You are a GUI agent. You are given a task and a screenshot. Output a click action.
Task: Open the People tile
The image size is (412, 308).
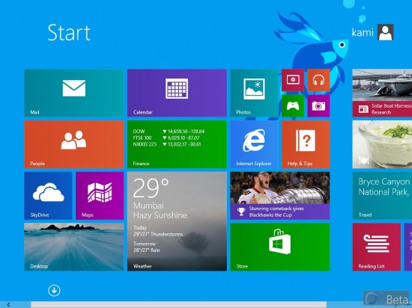74,144
